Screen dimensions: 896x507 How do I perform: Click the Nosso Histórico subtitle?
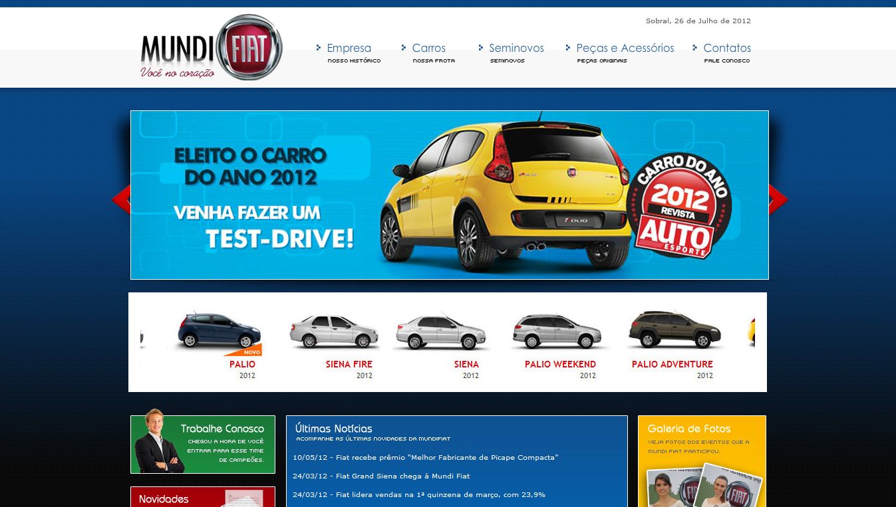pos(354,60)
